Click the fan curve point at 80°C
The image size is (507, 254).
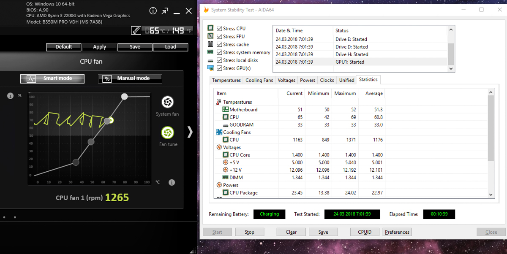(124, 97)
